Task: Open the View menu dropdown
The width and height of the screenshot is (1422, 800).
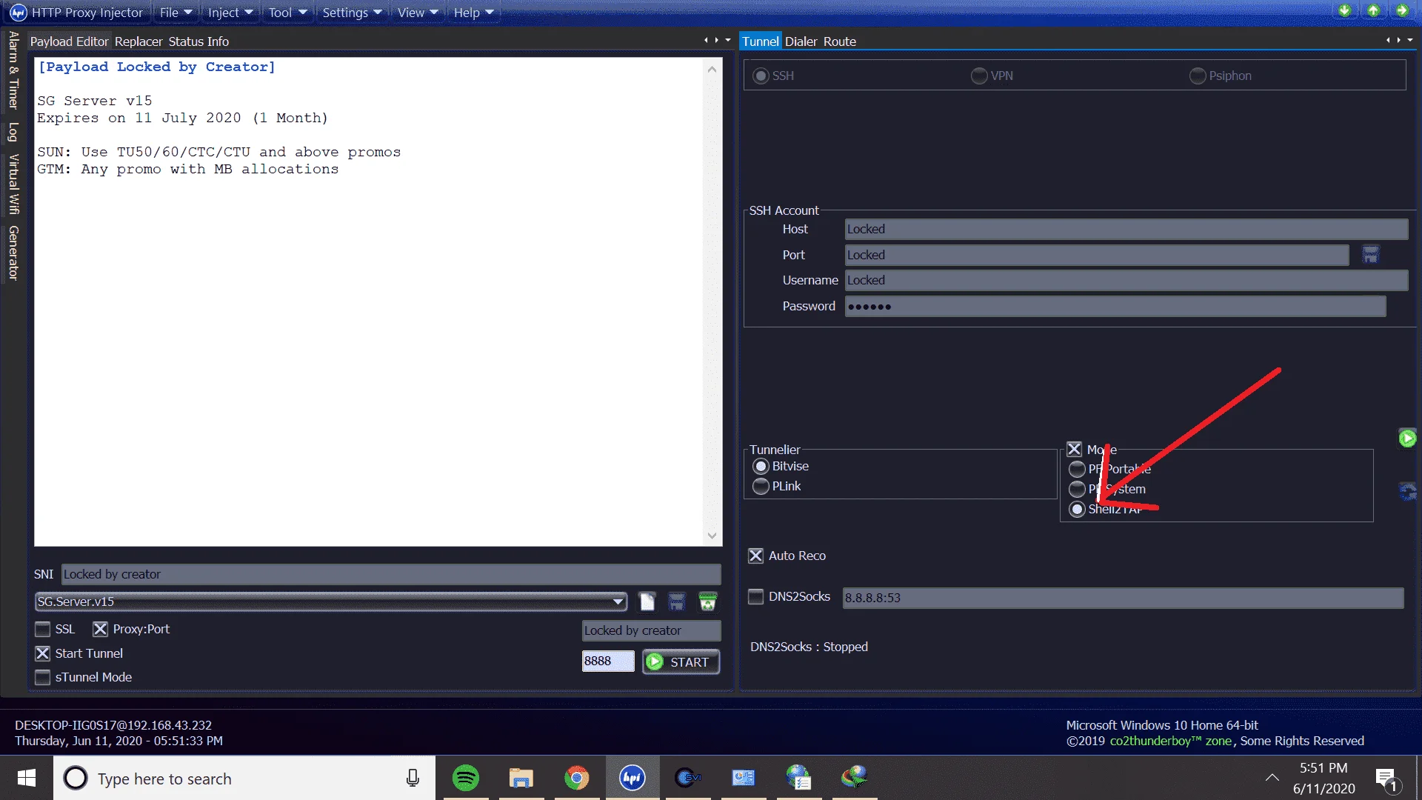Action: point(418,13)
